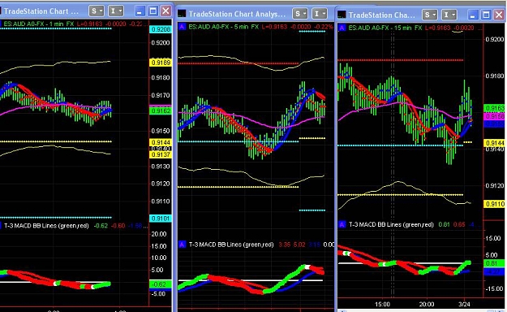Click the yellow 0.9144 marker in 1 min chart
507x312 pixels.
coord(161,142)
